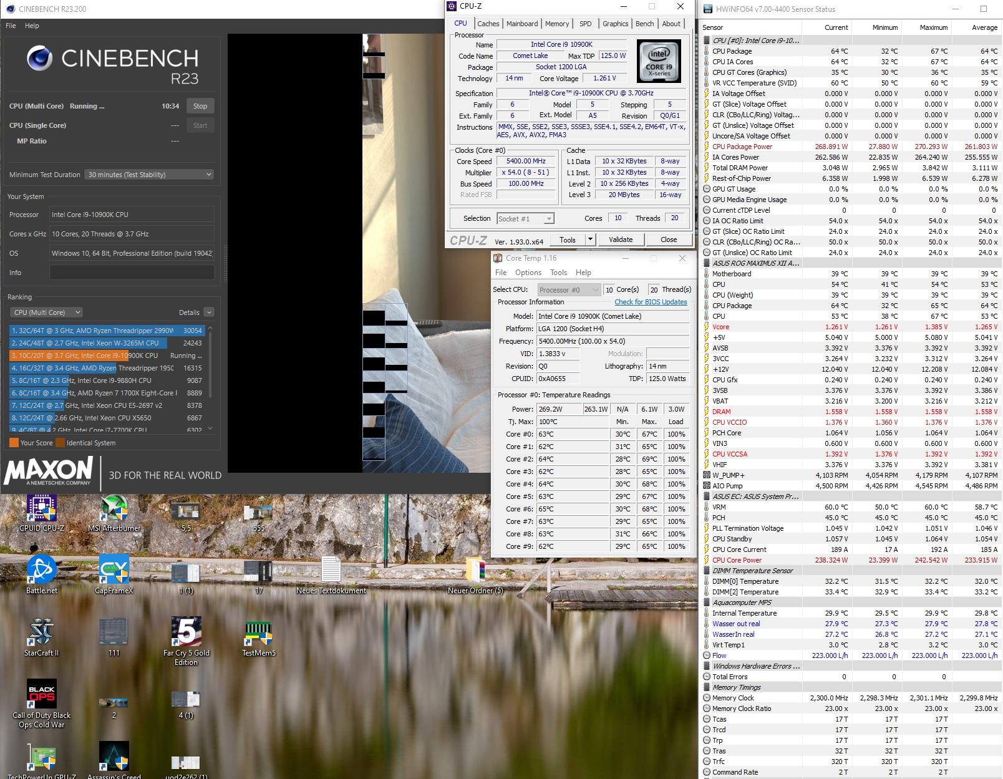
Task: Click the StarCraft II desktop shortcut
Action: pos(42,637)
